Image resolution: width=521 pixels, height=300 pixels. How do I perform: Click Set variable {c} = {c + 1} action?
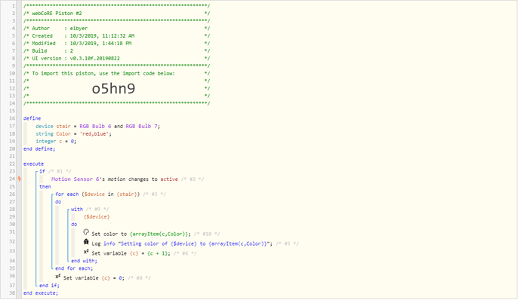click(131, 253)
